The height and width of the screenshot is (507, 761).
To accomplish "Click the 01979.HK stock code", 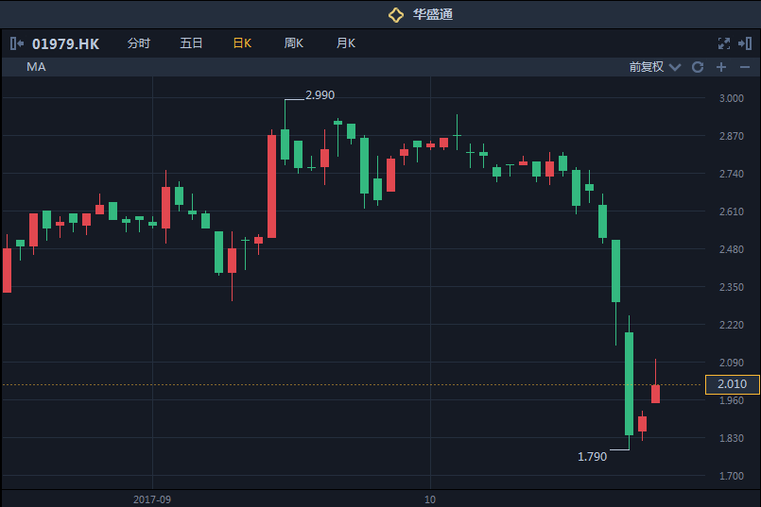I will pyautogui.click(x=65, y=43).
